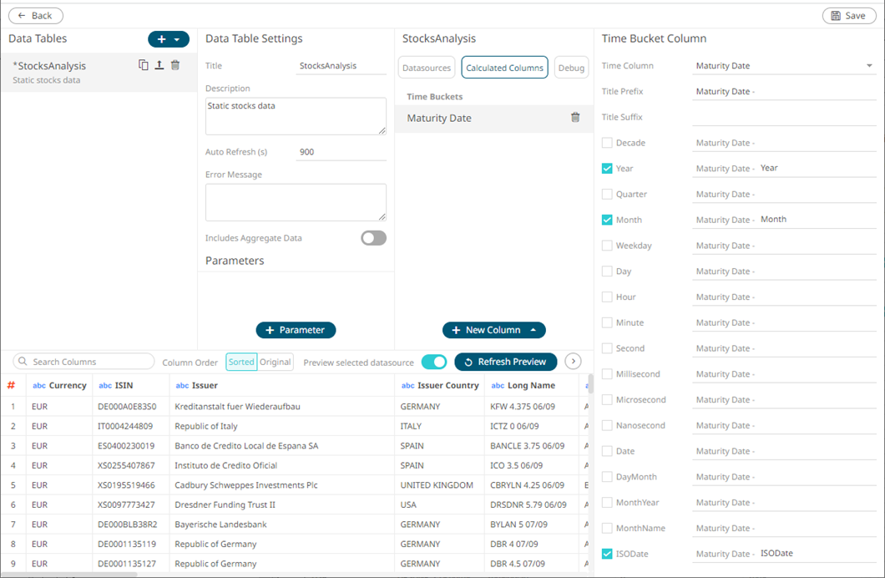Uncheck the Year time bucket
885x578 pixels.
point(607,168)
